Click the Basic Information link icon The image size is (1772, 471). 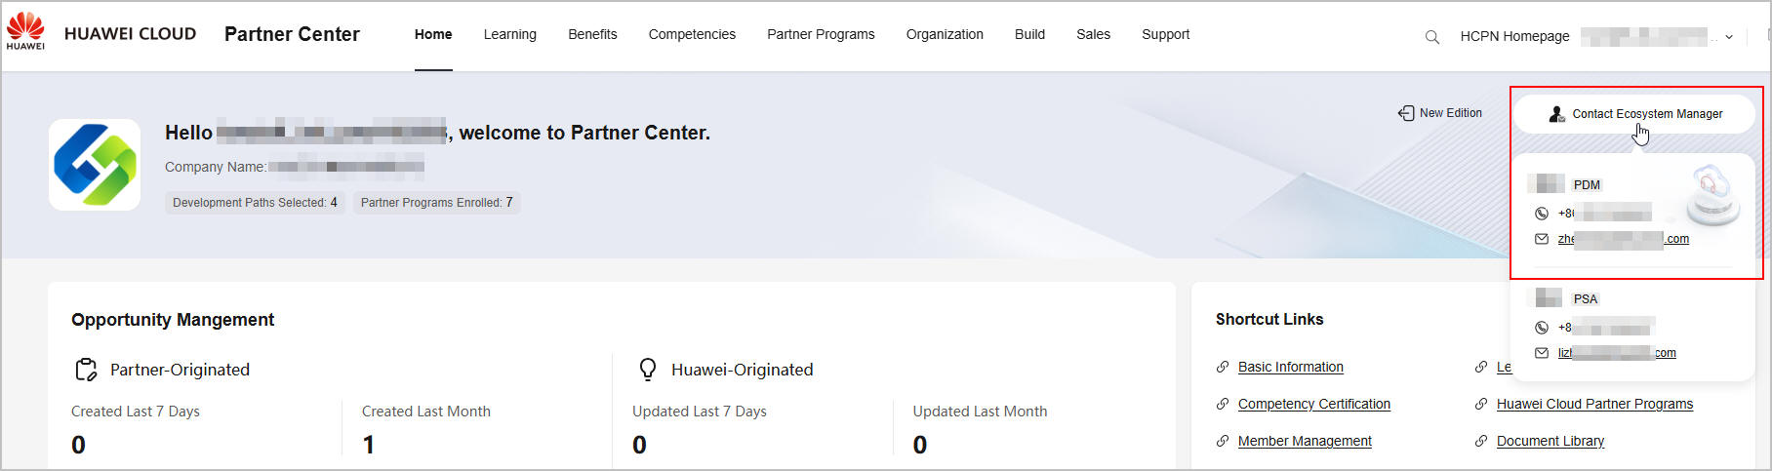click(1223, 367)
